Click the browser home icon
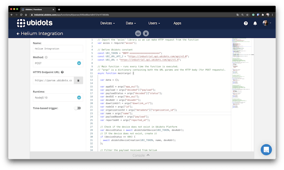The height and width of the screenshot is (170, 284). (x=26, y=15)
